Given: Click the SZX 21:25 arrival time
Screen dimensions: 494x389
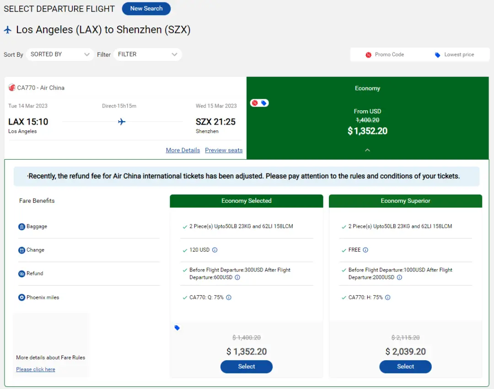Looking at the screenshot, I should 215,122.
